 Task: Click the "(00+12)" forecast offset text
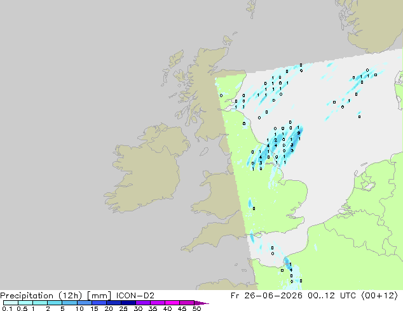pyautogui.click(x=379, y=296)
